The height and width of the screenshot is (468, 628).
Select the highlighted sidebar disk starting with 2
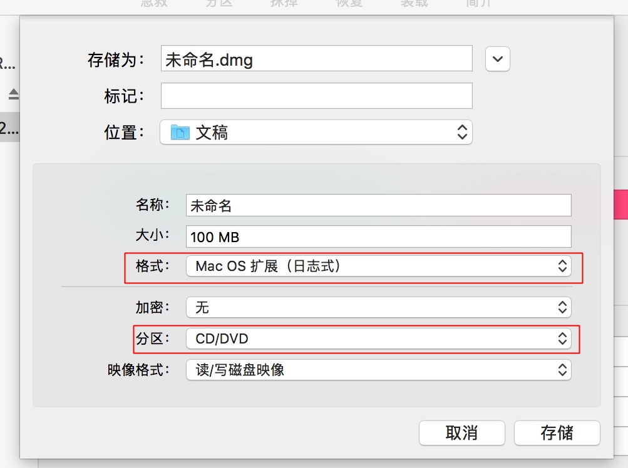click(x=9, y=128)
